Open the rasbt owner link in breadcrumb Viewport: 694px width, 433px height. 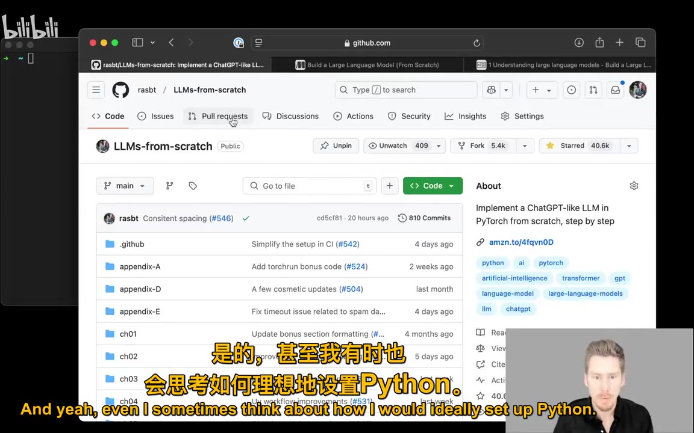(x=146, y=90)
